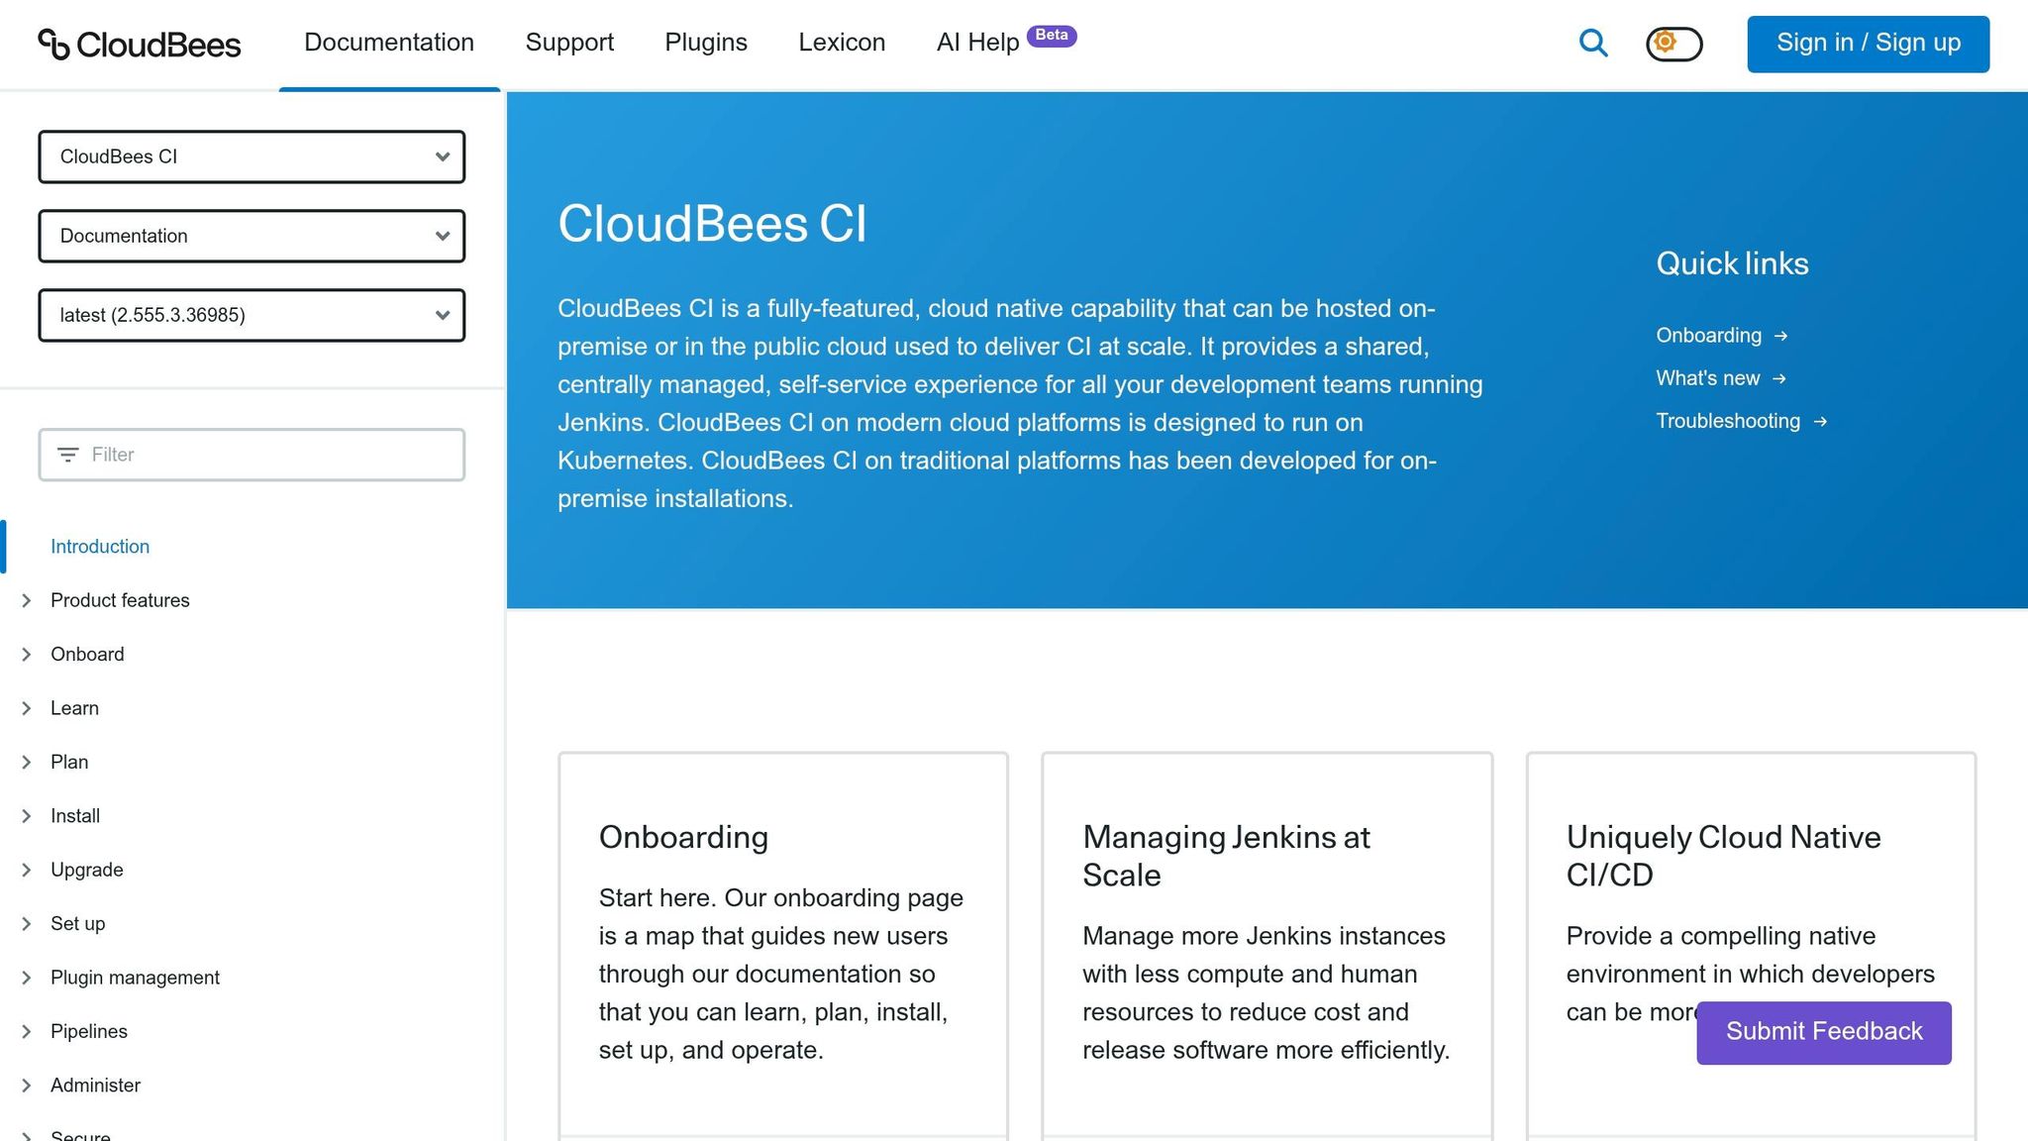2028x1141 pixels.
Task: Click the arrow next to What's new
Action: click(1779, 378)
